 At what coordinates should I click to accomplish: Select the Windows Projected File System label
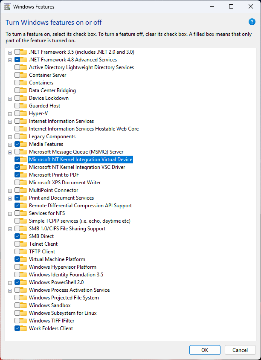(64, 298)
